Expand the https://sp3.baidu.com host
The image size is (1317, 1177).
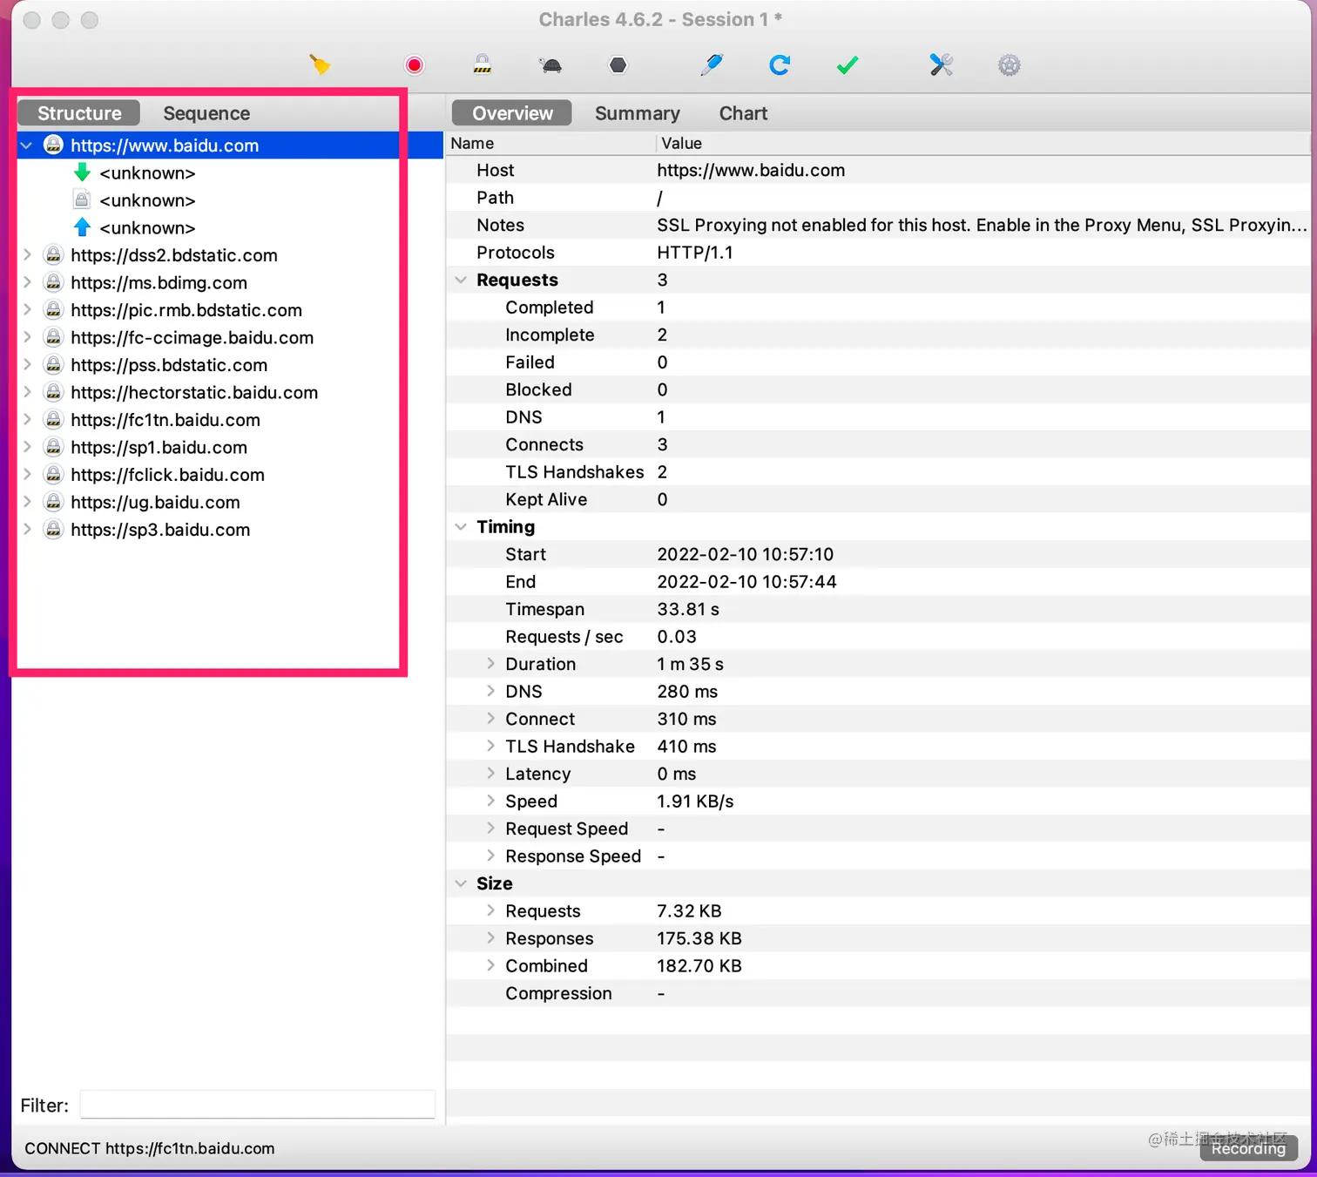27,530
